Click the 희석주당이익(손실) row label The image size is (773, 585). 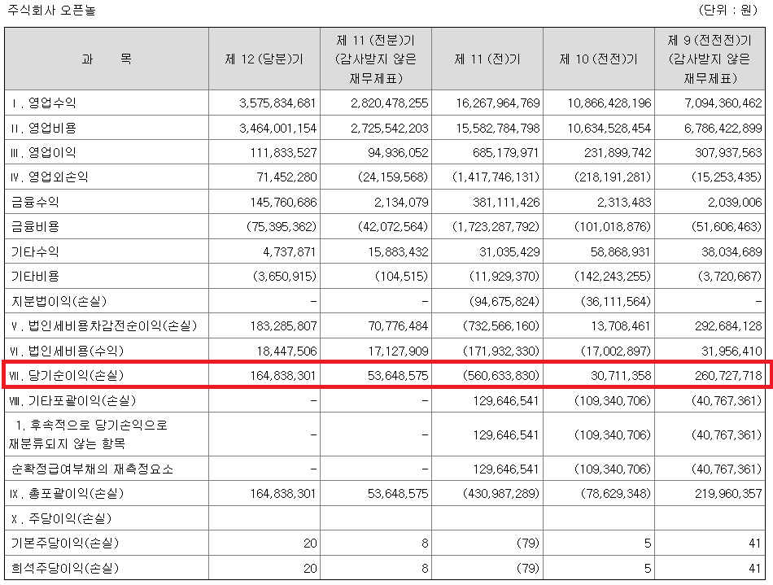(x=65, y=568)
